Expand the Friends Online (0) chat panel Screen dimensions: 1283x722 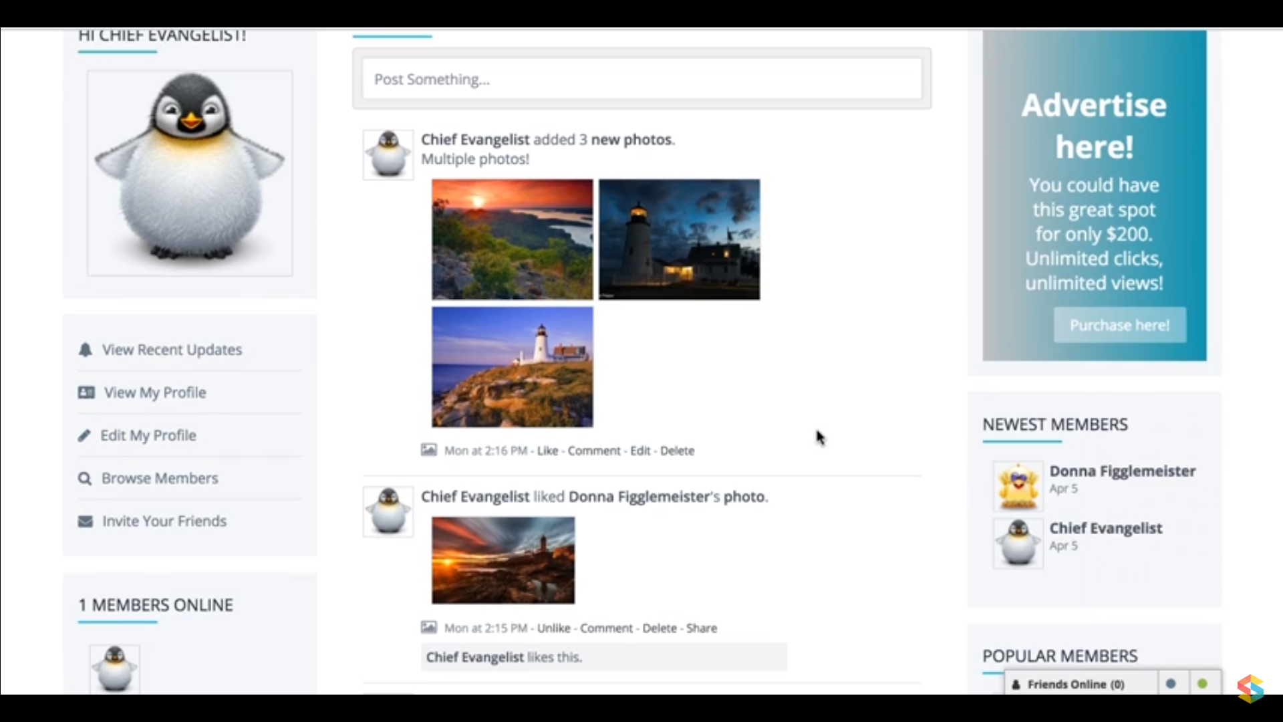tap(1075, 685)
